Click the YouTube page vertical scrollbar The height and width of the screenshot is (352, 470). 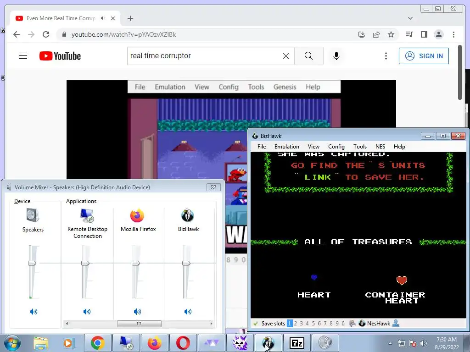[460, 72]
